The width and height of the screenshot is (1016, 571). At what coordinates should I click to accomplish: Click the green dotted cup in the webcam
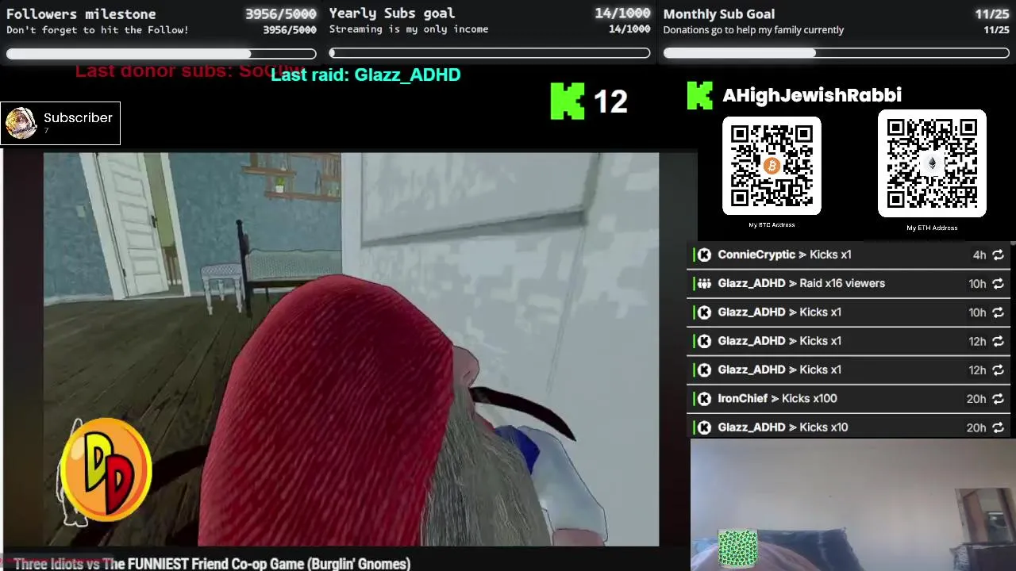click(x=737, y=548)
